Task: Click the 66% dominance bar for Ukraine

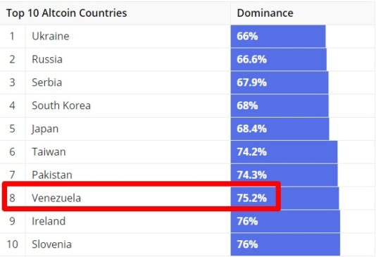Action: [x=278, y=36]
